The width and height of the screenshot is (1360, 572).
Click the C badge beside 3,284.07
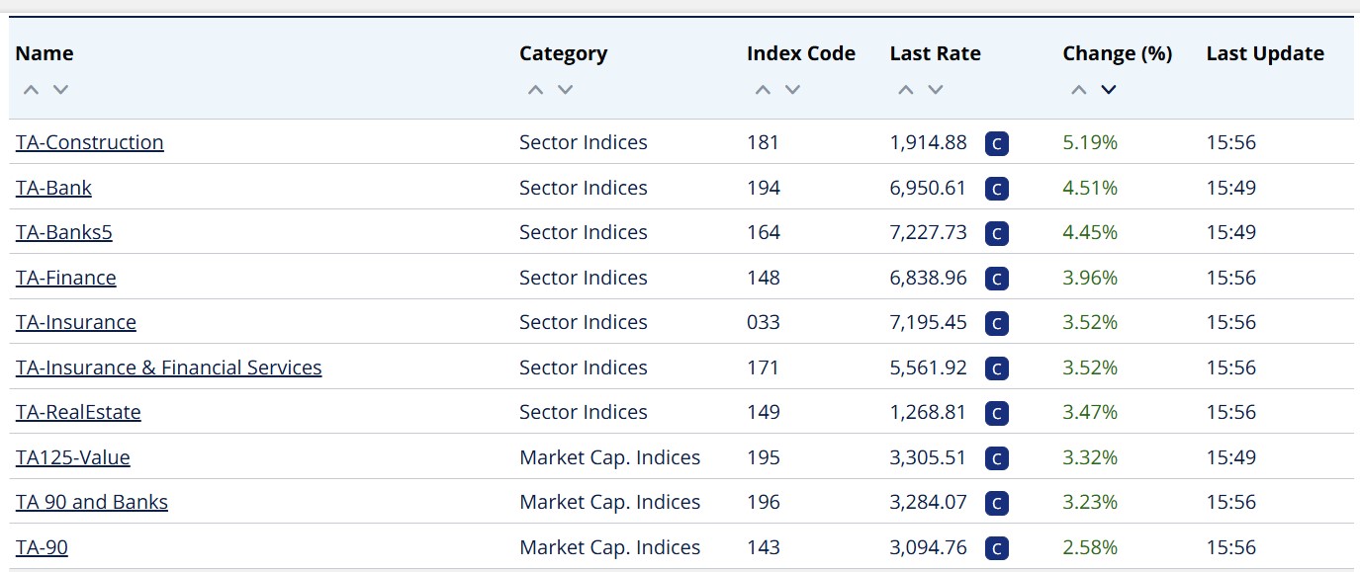pos(997,503)
